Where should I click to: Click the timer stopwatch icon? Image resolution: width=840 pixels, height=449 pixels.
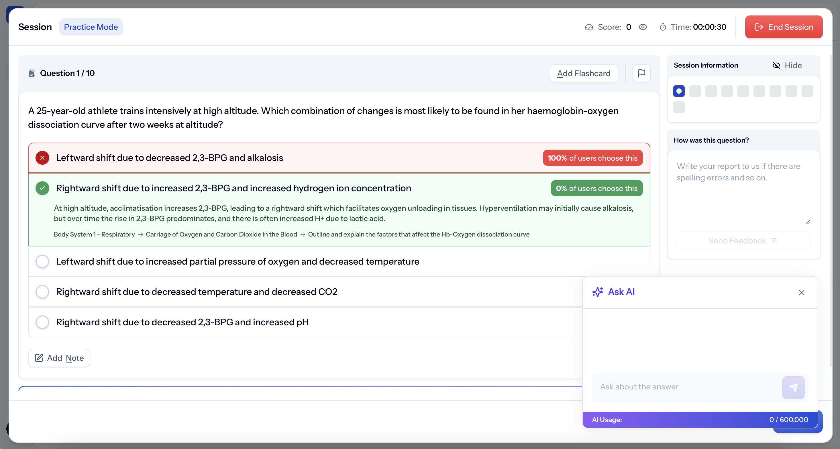click(663, 27)
